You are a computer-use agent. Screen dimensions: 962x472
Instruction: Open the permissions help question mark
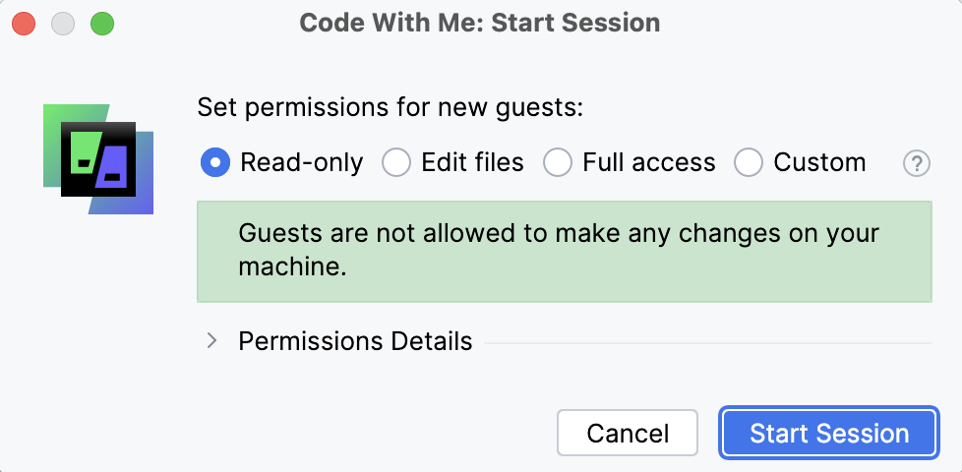(x=917, y=163)
